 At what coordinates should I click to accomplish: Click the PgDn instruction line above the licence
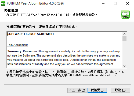[x=42, y=26]
